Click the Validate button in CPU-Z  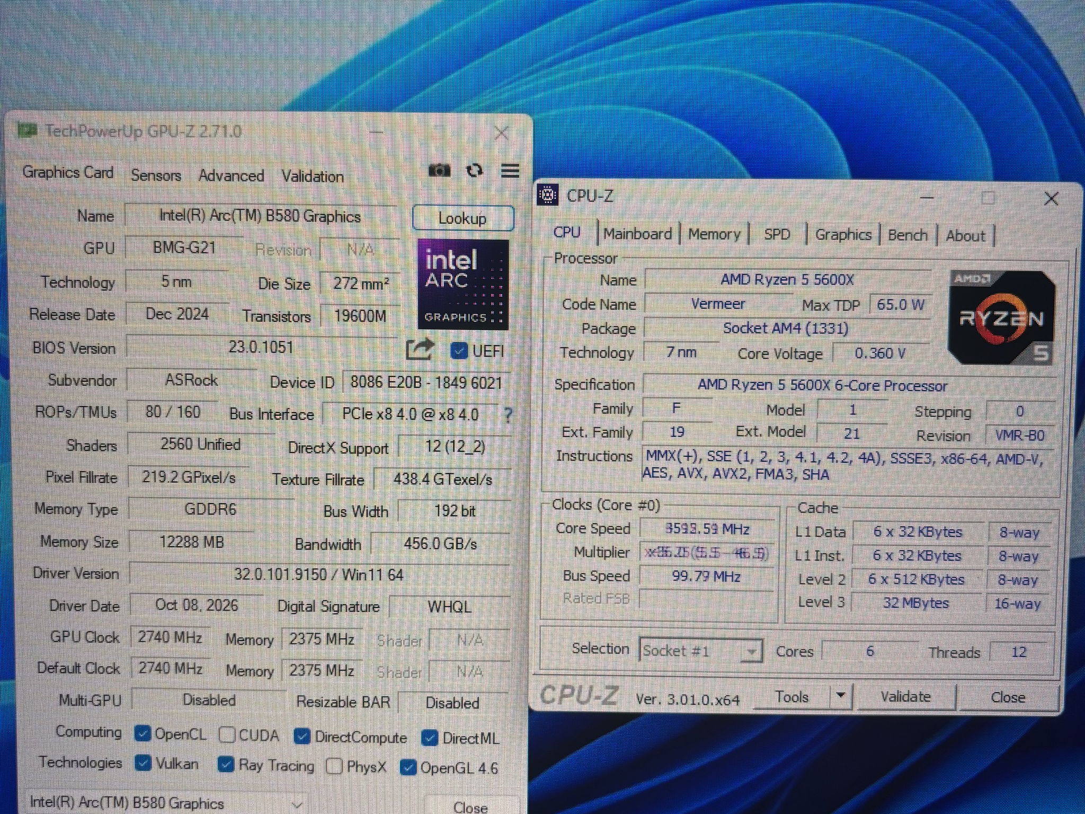(905, 696)
